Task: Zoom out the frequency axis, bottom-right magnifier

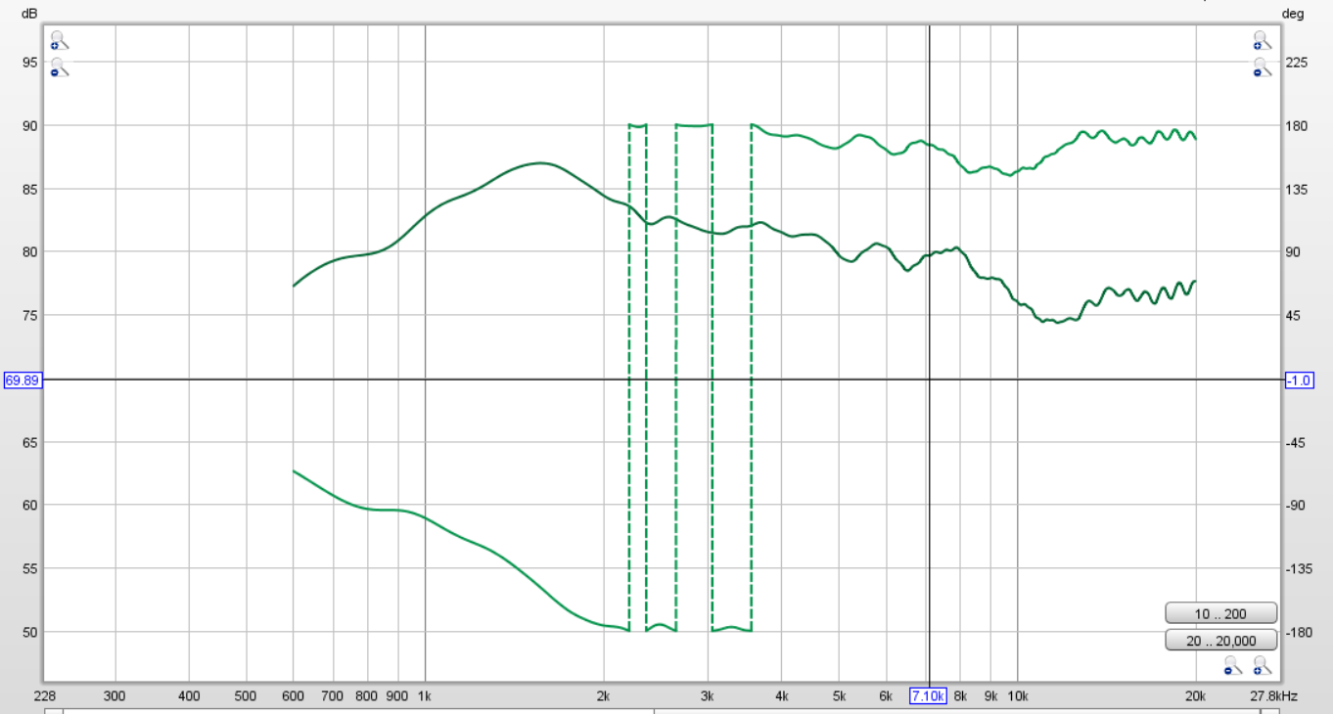Action: click(x=1233, y=666)
